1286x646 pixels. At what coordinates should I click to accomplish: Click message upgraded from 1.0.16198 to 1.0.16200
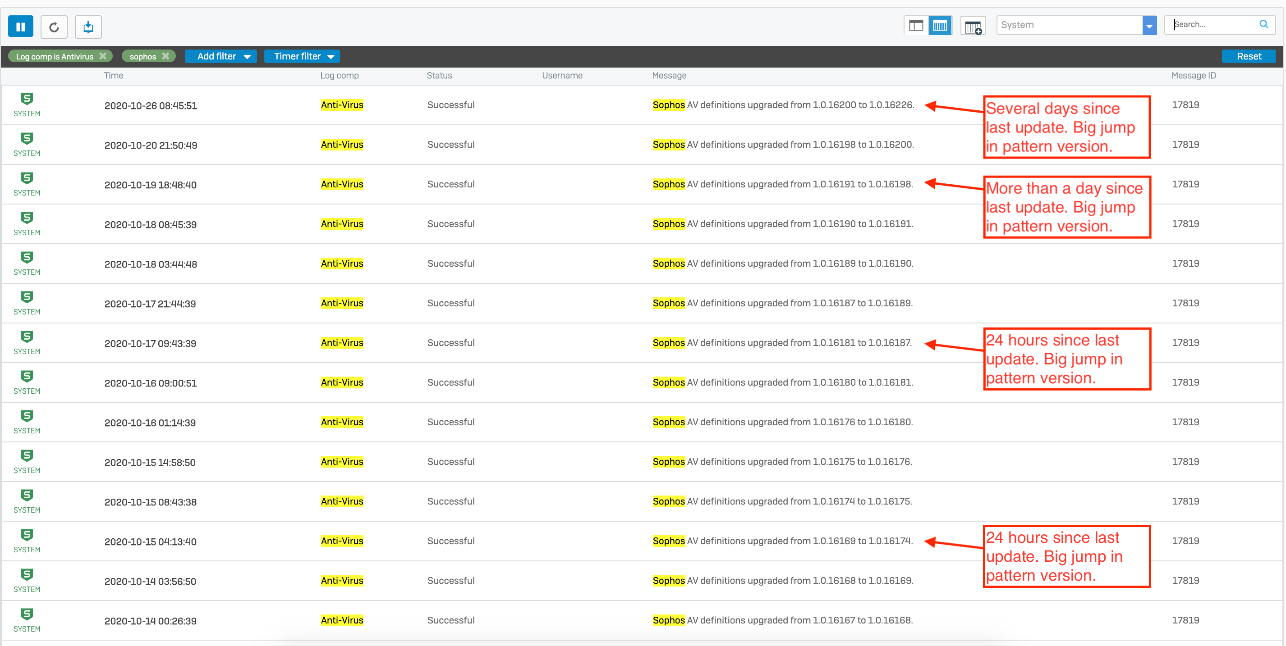[783, 145]
